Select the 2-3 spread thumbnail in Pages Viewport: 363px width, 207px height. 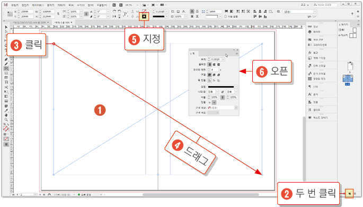[x=348, y=79]
